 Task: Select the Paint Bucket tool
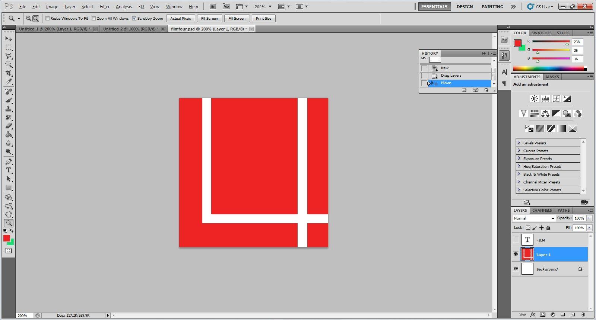pyautogui.click(x=9, y=134)
